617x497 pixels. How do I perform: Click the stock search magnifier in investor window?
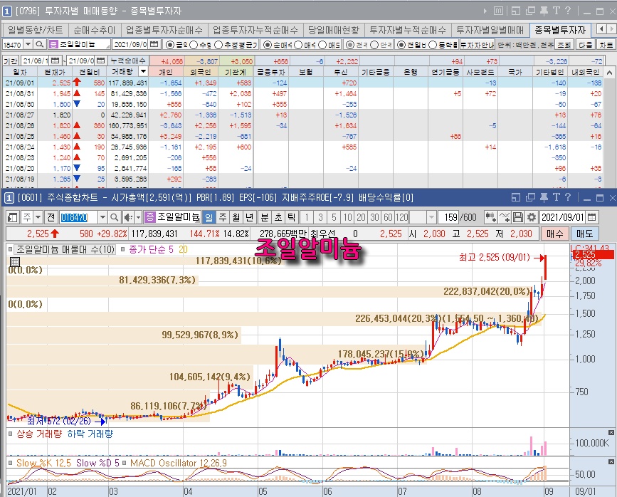(x=39, y=44)
